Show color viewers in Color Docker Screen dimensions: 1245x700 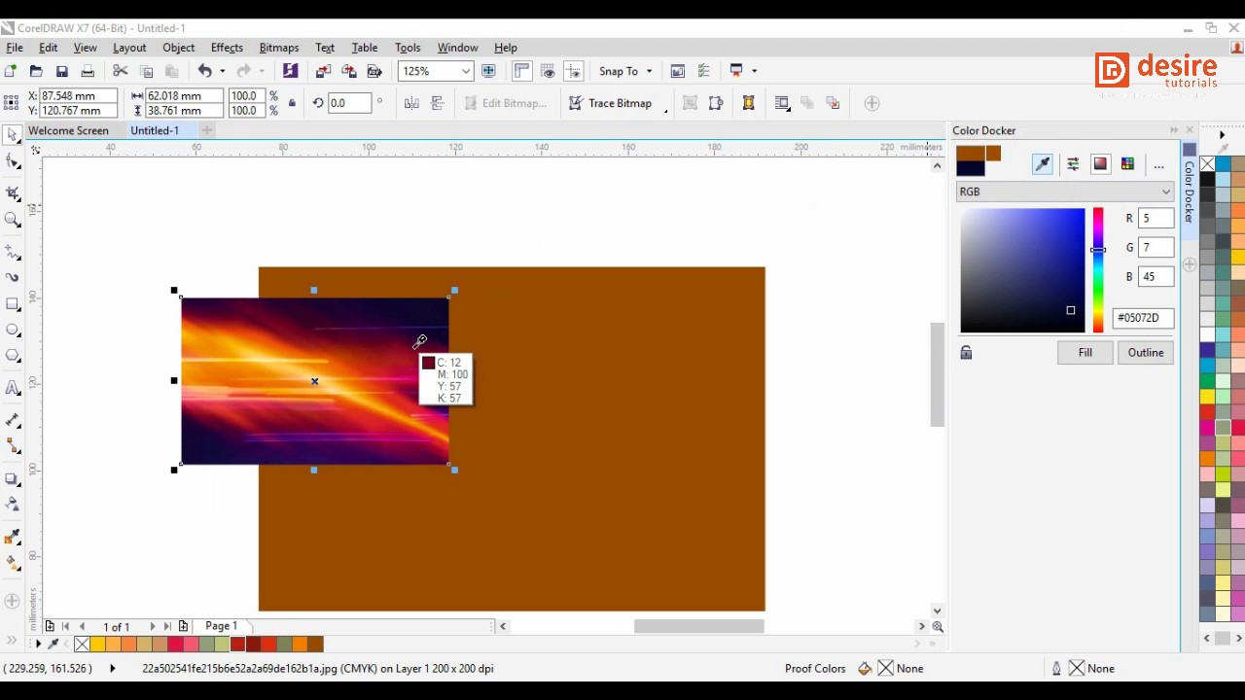[1100, 164]
